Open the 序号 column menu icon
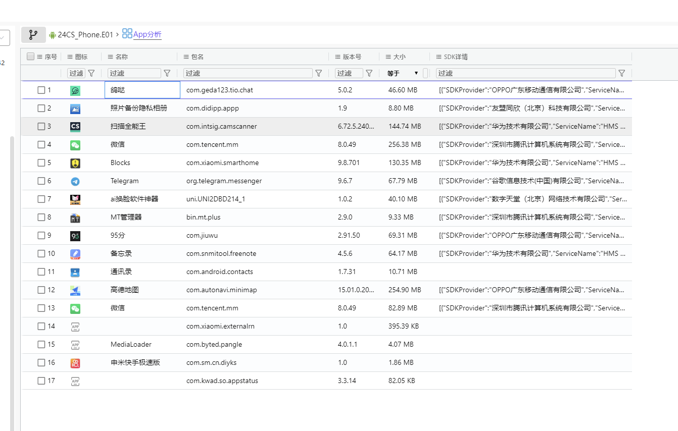Screen dimensions: 678x431 coord(40,57)
